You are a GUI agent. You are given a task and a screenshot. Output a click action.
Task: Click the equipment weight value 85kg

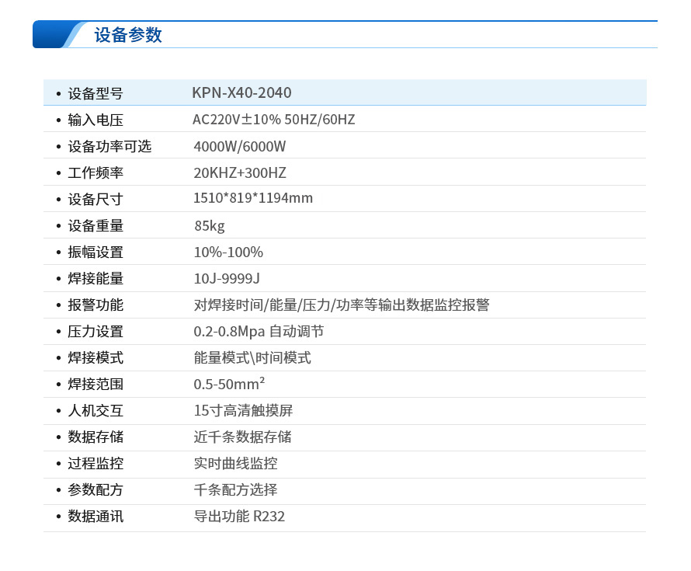210,226
